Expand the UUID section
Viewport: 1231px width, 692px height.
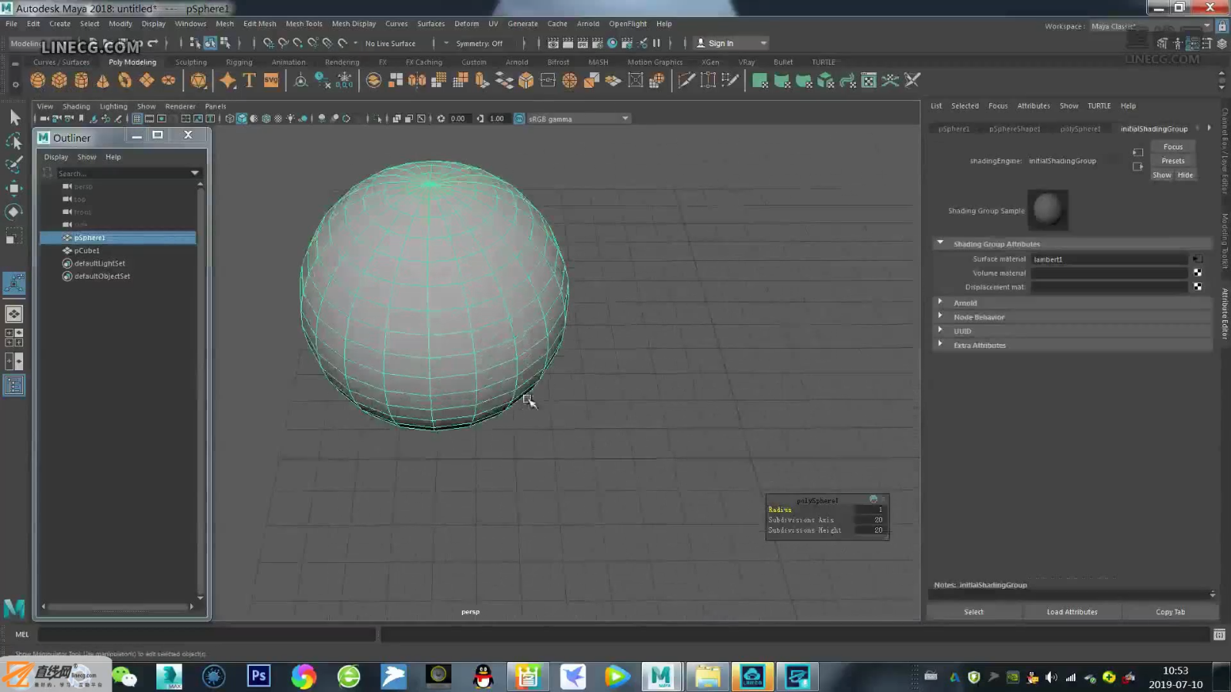pos(940,331)
